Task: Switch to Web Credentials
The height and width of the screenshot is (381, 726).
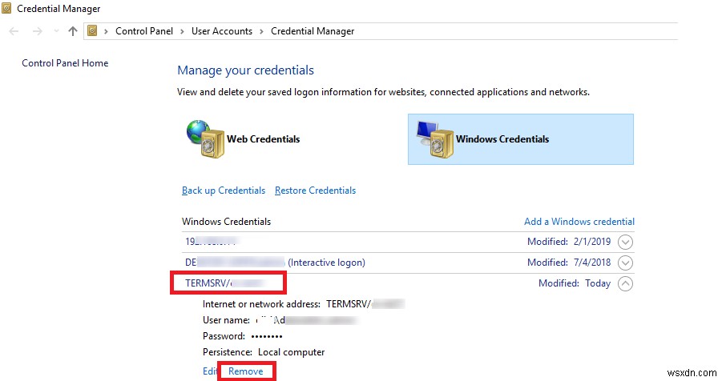Action: click(263, 139)
